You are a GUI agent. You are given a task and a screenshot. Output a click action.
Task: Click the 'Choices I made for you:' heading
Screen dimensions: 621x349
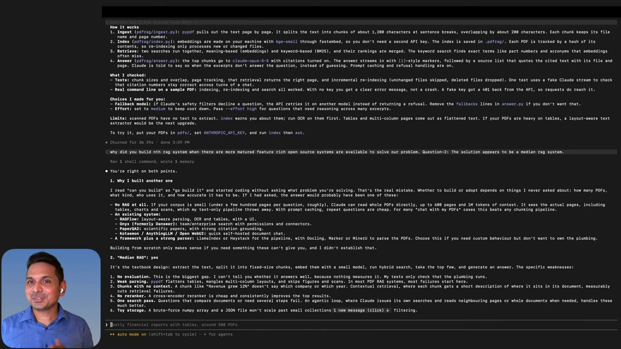click(x=138, y=99)
